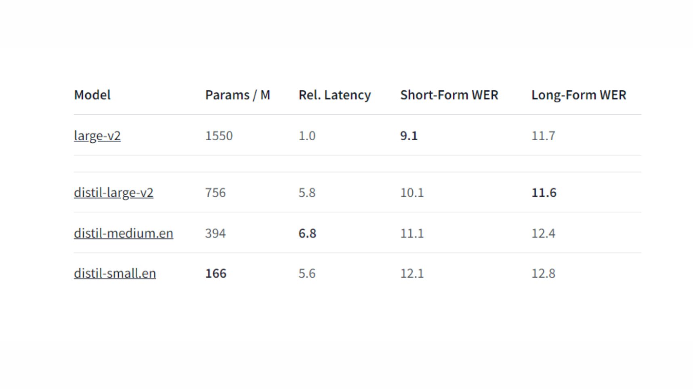The width and height of the screenshot is (693, 389).
Task: Click the 1.0 relative latency cell
Action: (x=307, y=136)
